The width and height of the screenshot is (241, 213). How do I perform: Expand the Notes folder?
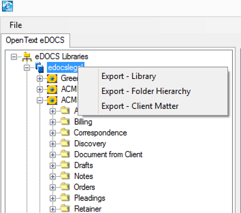(53, 176)
